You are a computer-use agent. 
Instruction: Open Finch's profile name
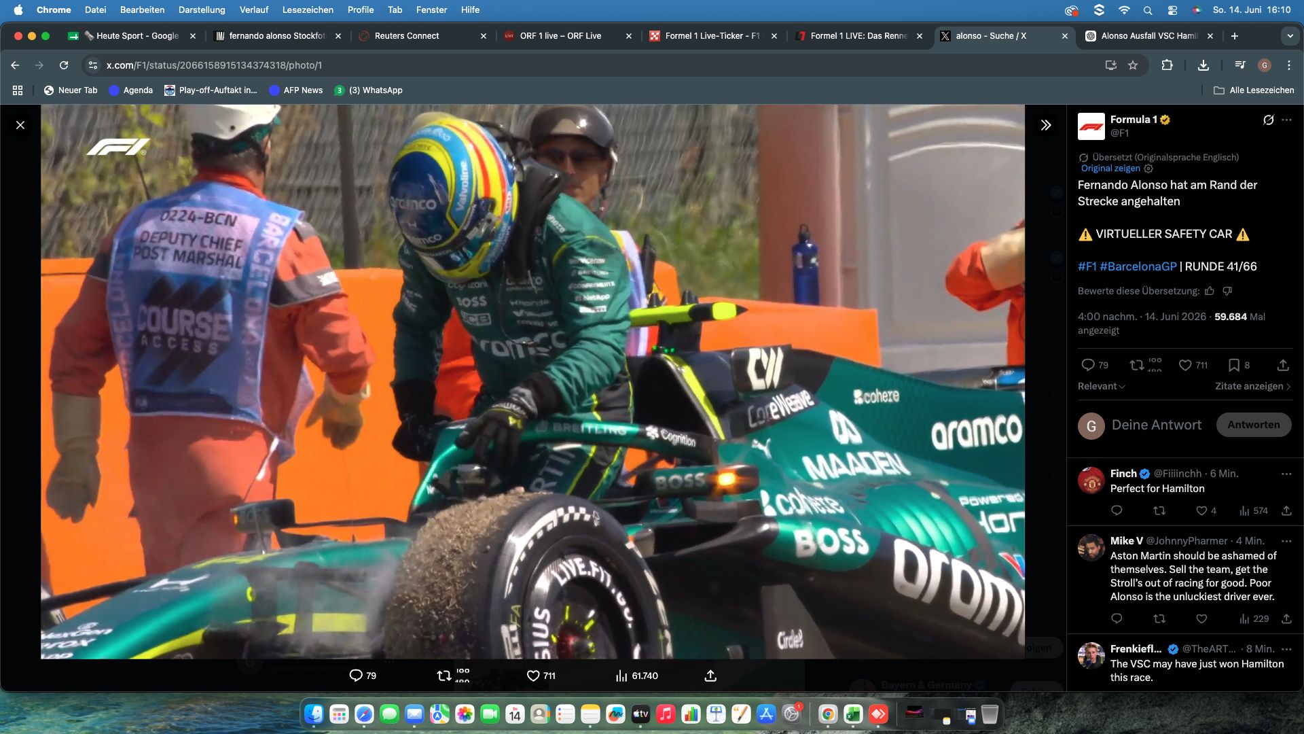[x=1123, y=474]
